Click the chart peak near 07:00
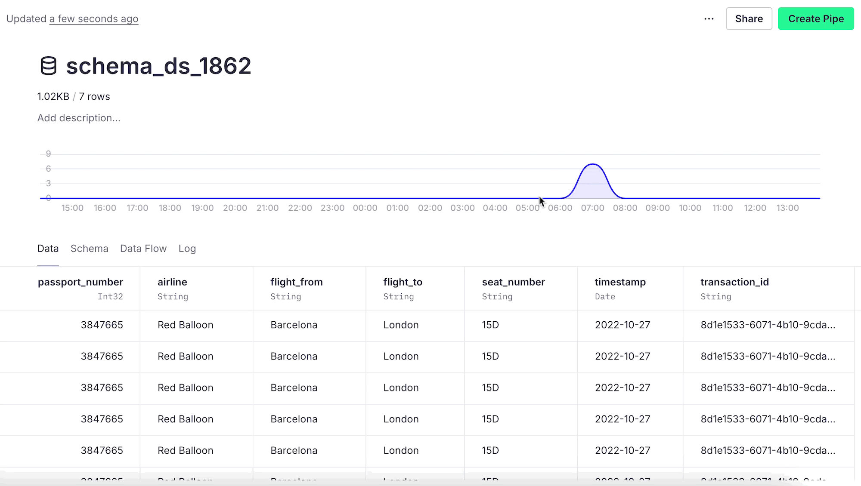Viewport: 861px width, 486px height. 593,165
